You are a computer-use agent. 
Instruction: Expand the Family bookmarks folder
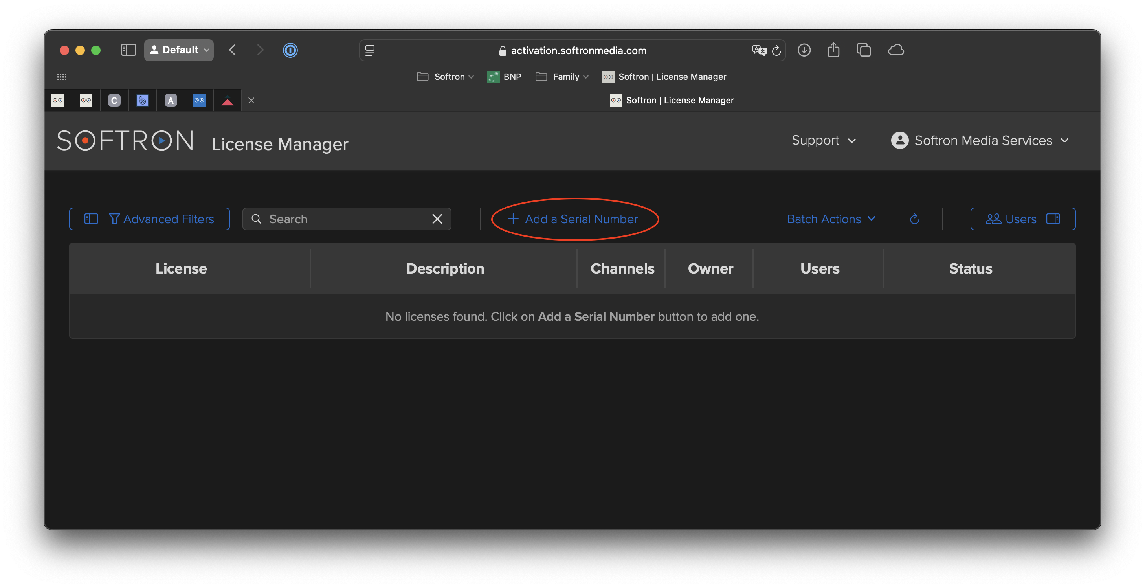point(562,77)
